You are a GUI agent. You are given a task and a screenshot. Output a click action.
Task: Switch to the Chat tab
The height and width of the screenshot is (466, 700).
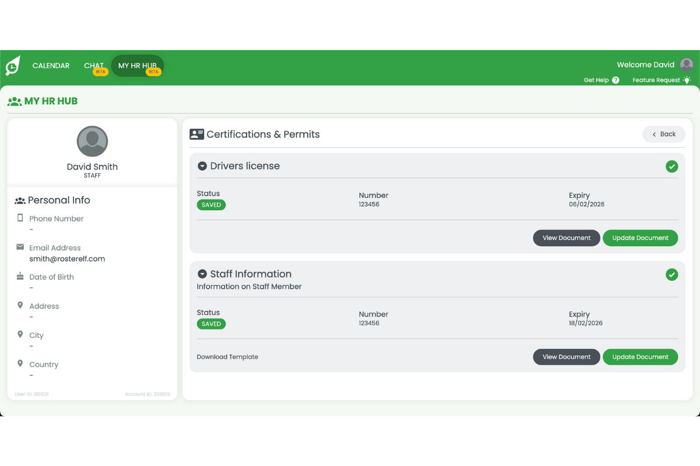click(x=93, y=66)
